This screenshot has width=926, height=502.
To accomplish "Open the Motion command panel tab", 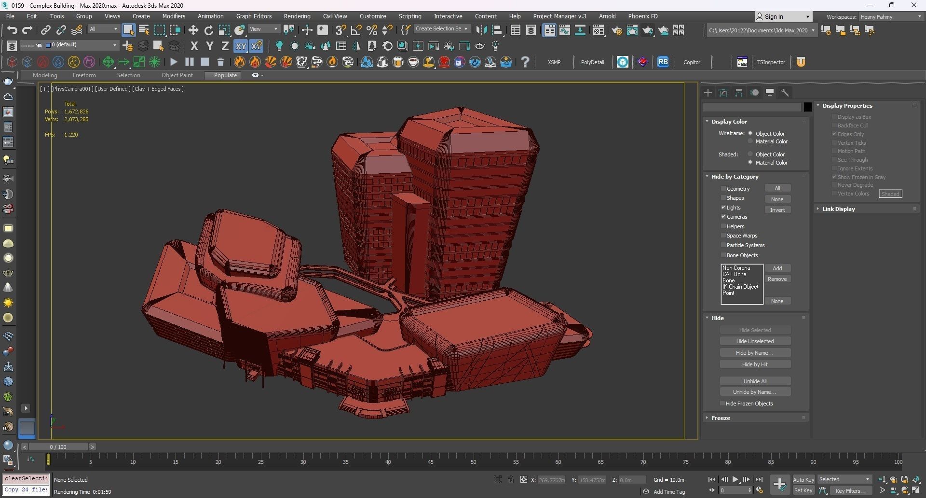I will 754,93.
